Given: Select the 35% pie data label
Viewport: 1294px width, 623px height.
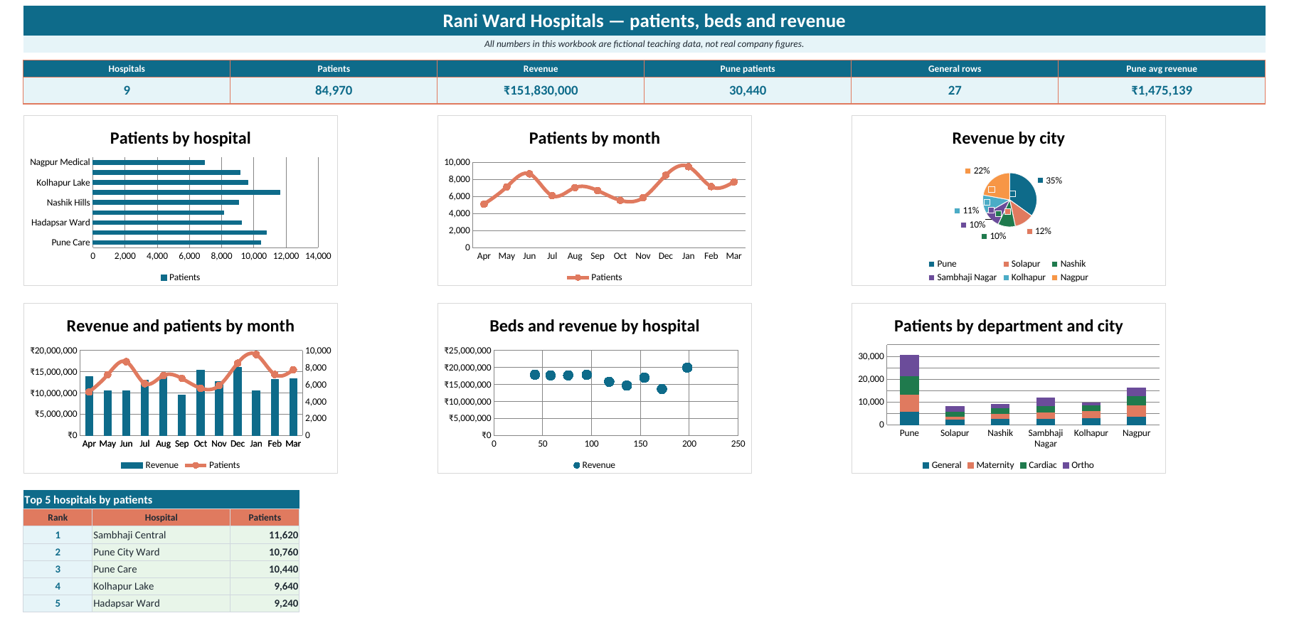Looking at the screenshot, I should click(1054, 181).
